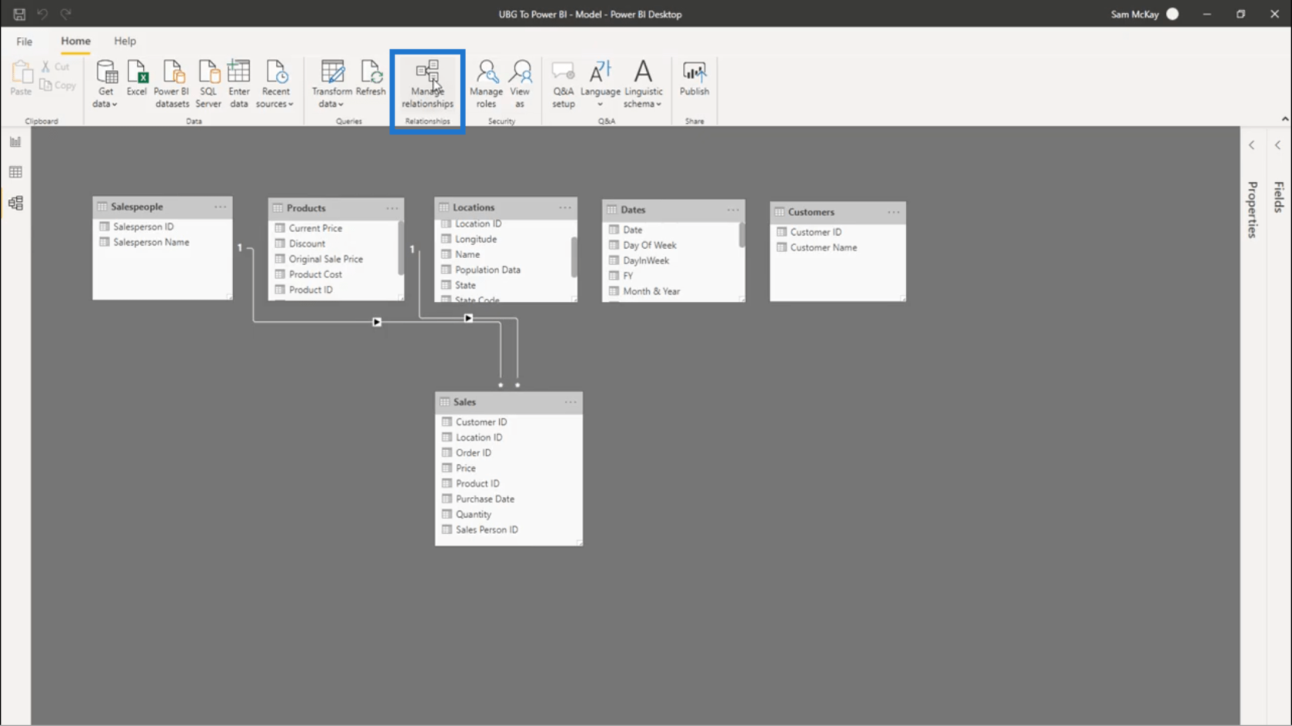This screenshot has width=1292, height=726.
Task: Connect to Power BI datasets
Action: click(171, 84)
